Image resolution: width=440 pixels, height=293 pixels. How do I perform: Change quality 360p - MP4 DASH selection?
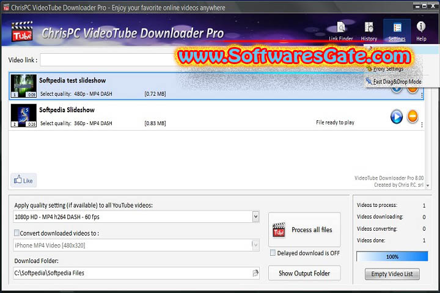click(93, 123)
